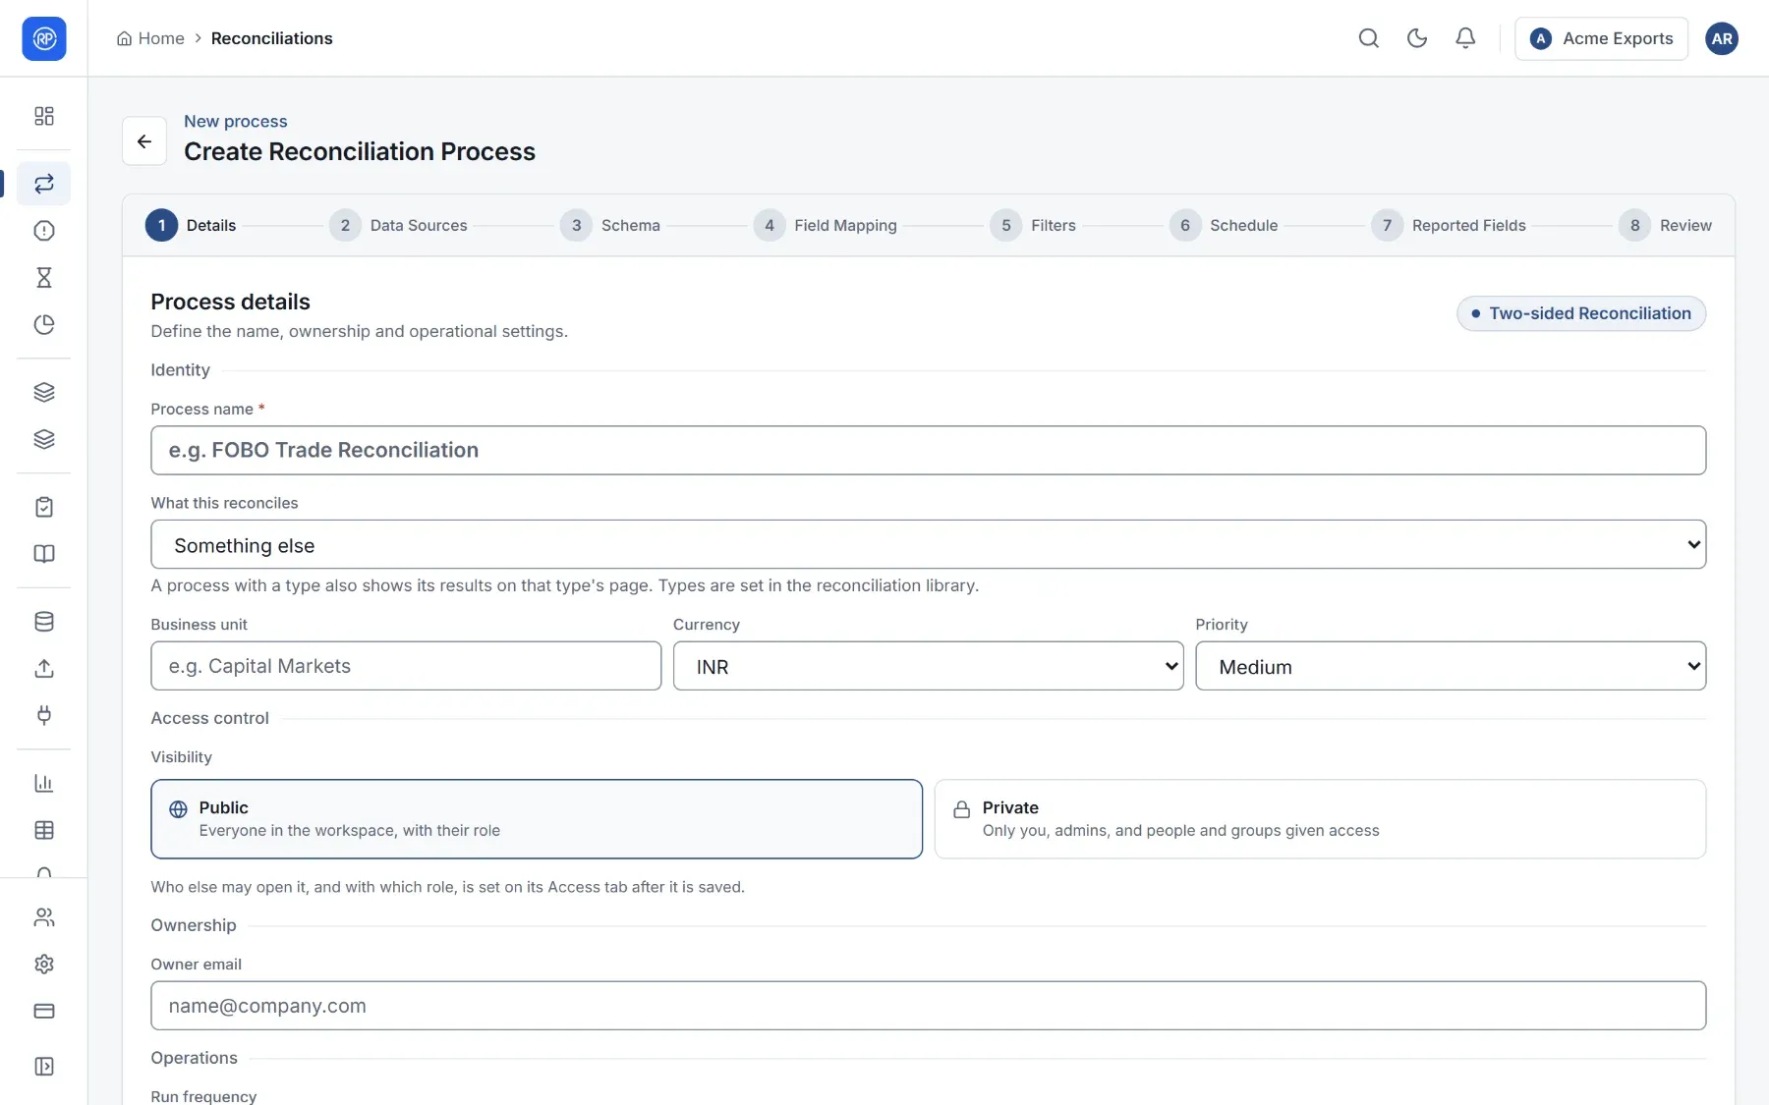
Task: Select the reconciliations arrows icon in sidebar
Action: coord(44,184)
